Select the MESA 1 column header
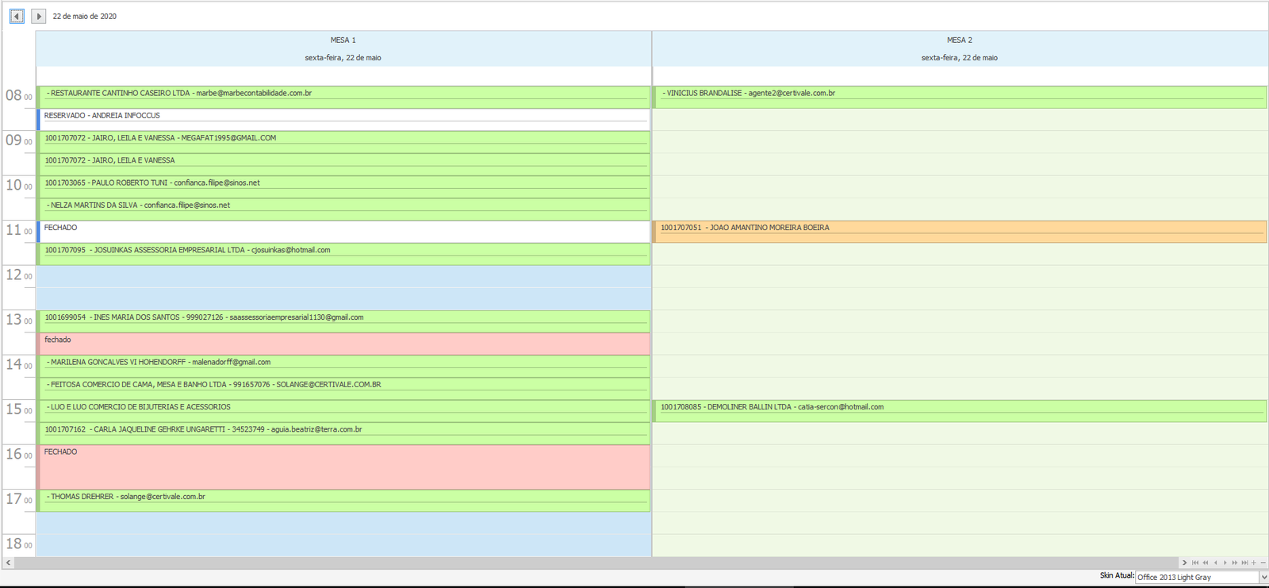The height and width of the screenshot is (588, 1269). click(x=343, y=40)
